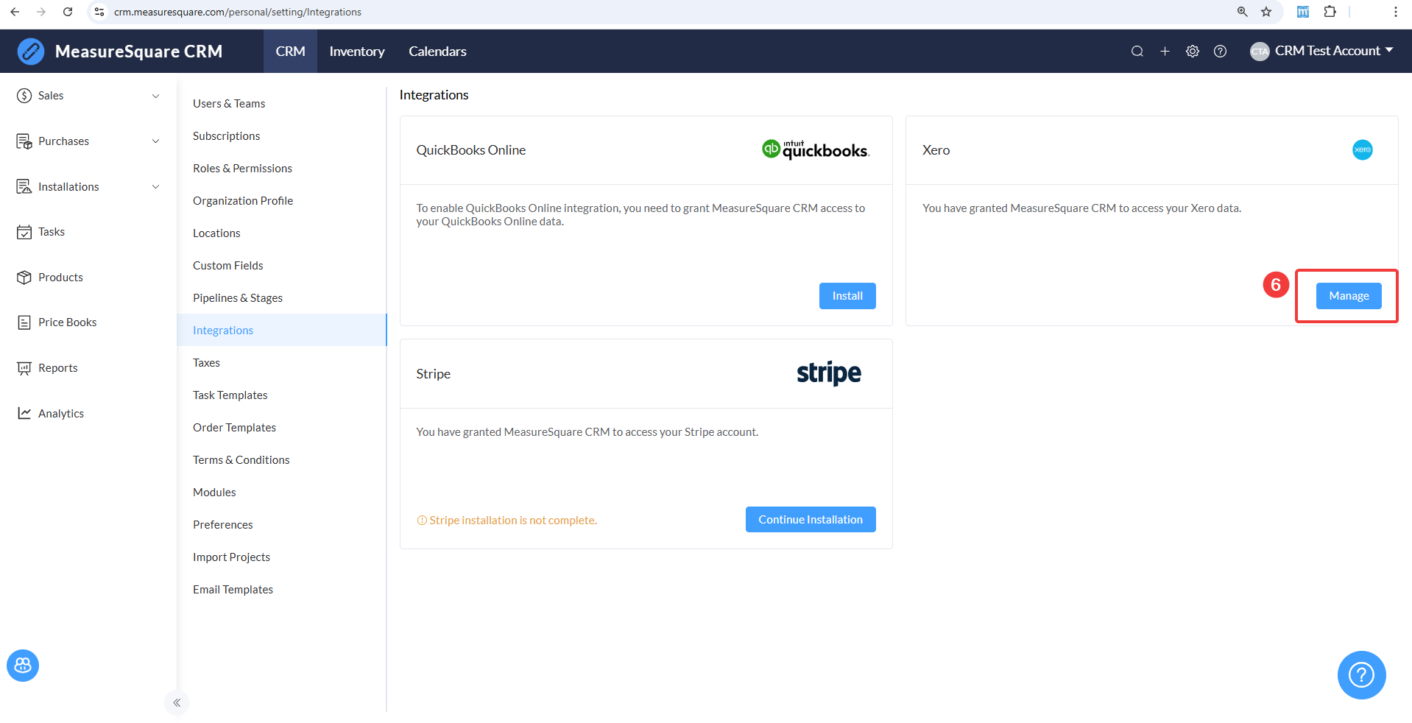Image resolution: width=1412 pixels, height=723 pixels.
Task: Go back with browser back arrow
Action: [x=15, y=12]
